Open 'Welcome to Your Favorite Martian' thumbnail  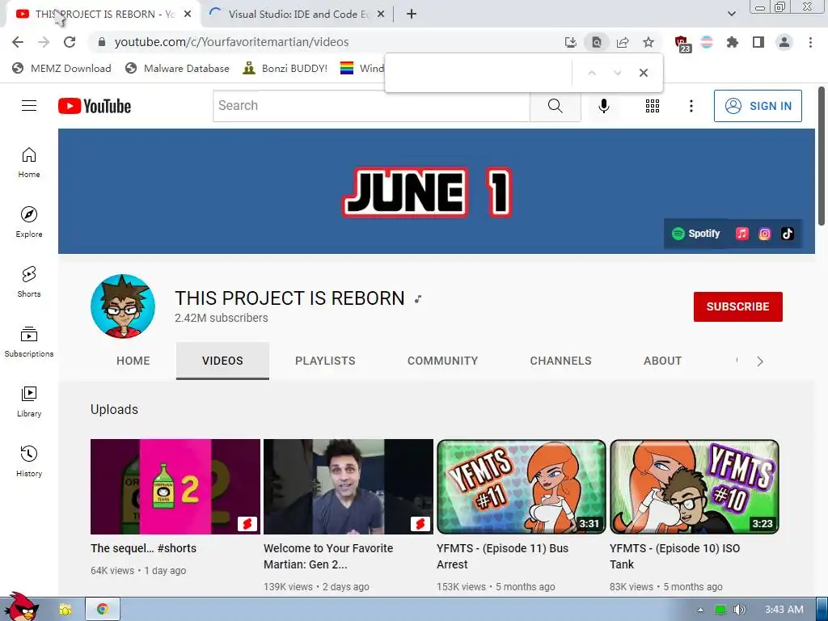pyautogui.click(x=348, y=486)
